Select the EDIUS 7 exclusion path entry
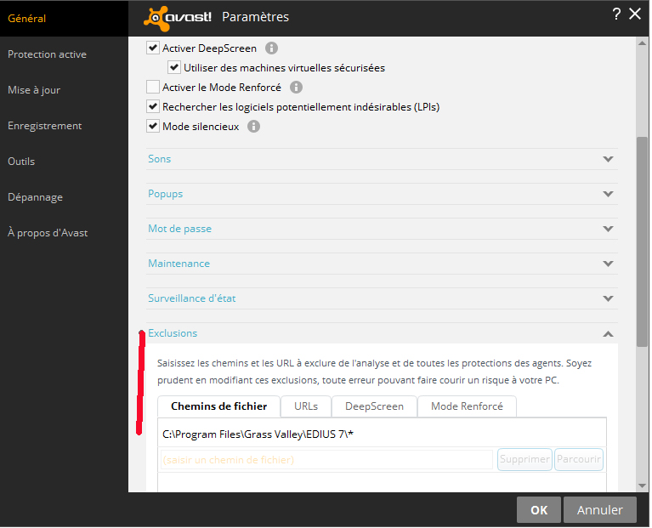The width and height of the screenshot is (652, 528). tap(383, 434)
